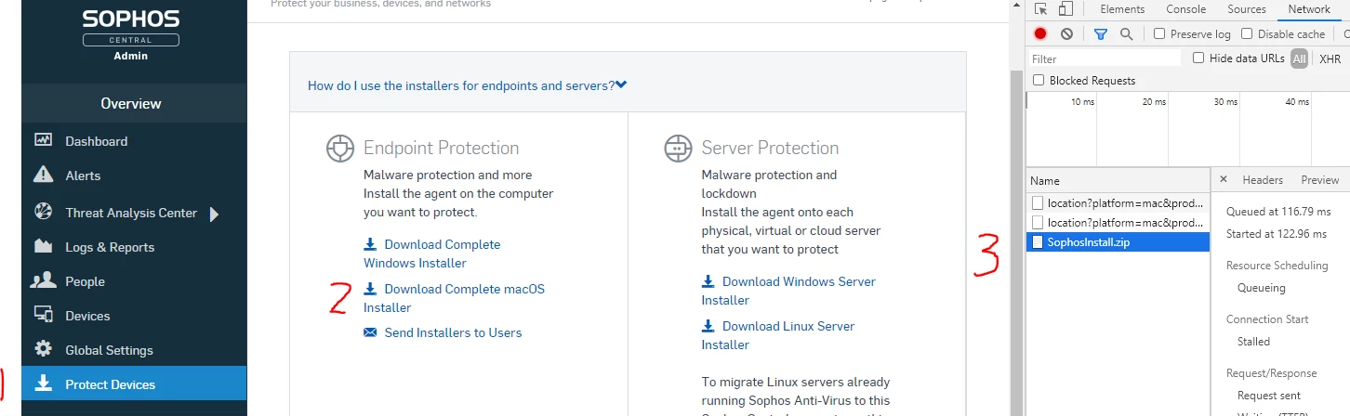Select the All request type filter
Viewport: 1350px width, 416px height.
(1299, 58)
